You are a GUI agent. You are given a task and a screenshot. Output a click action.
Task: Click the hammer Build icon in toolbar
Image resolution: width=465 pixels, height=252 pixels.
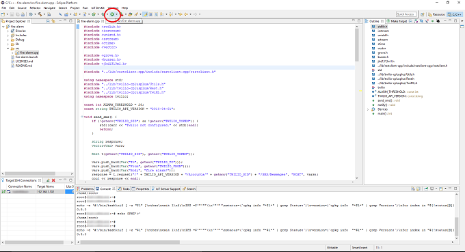40,14
